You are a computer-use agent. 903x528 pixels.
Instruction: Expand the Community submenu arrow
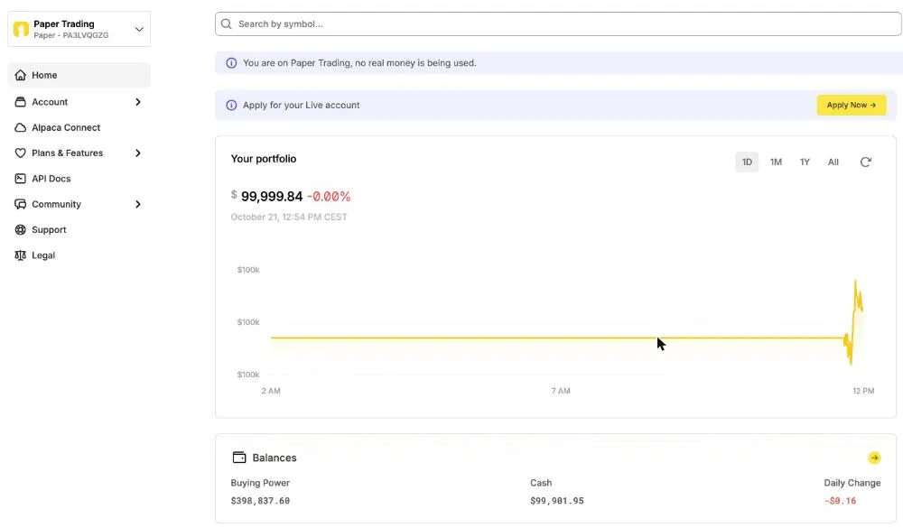point(137,204)
